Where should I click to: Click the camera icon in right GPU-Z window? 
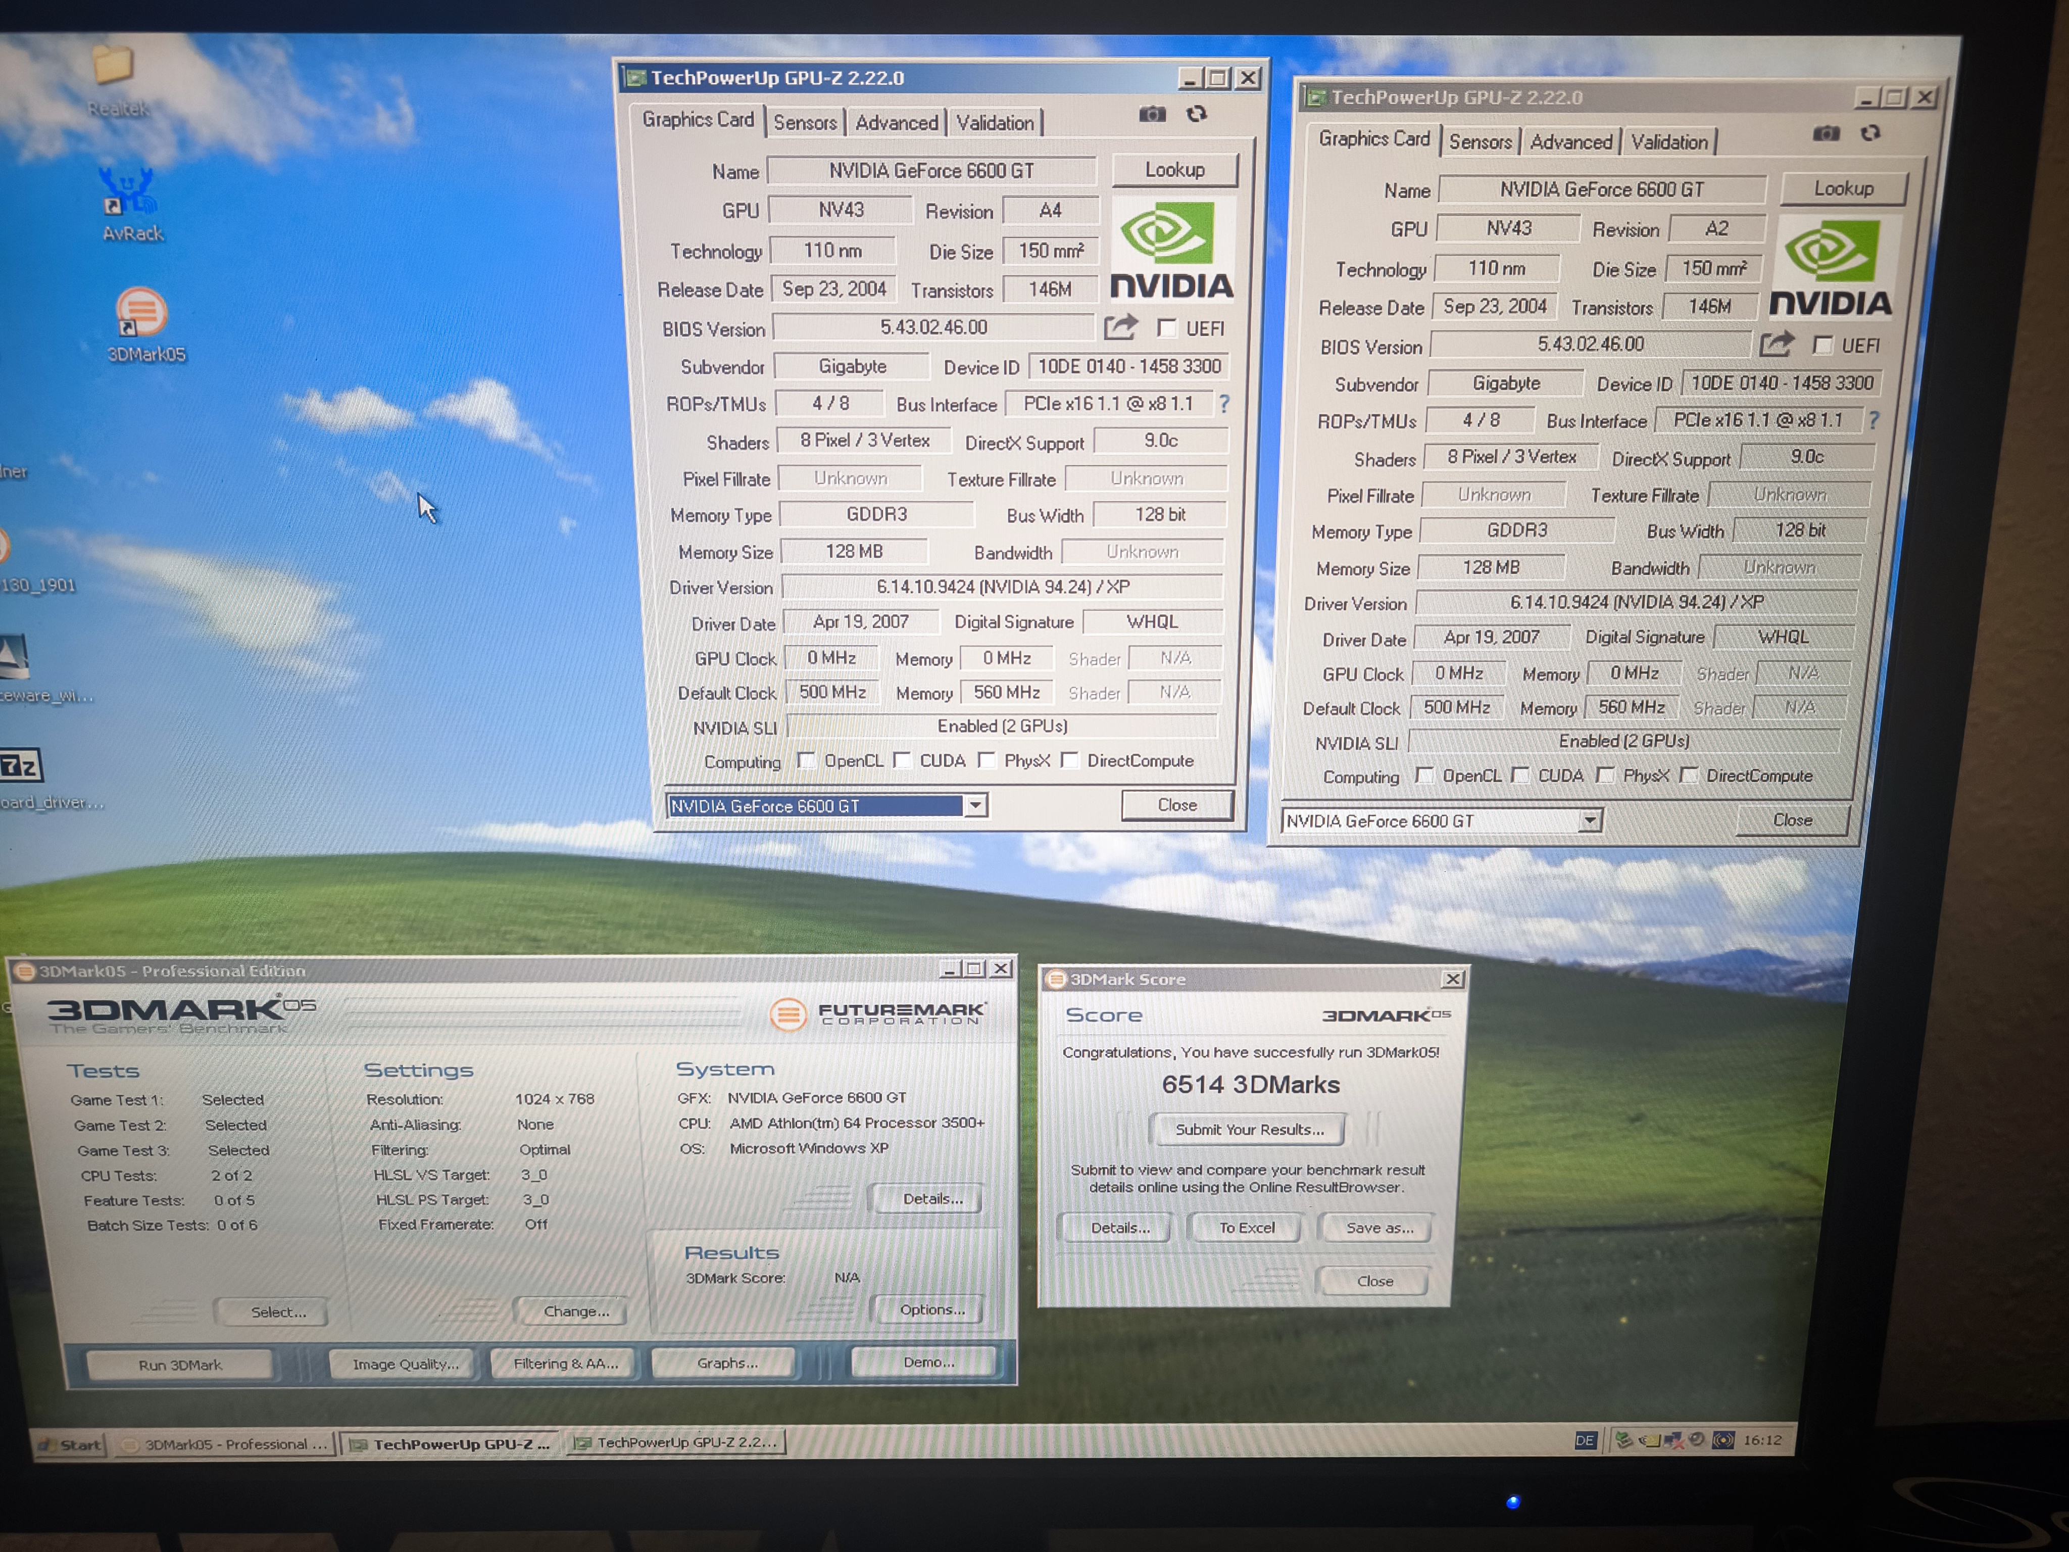pyautogui.click(x=1826, y=134)
